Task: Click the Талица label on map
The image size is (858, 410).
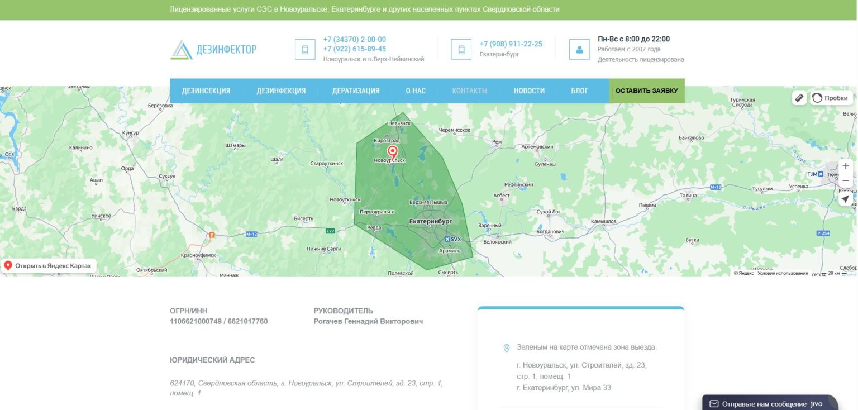Action: tap(688, 196)
